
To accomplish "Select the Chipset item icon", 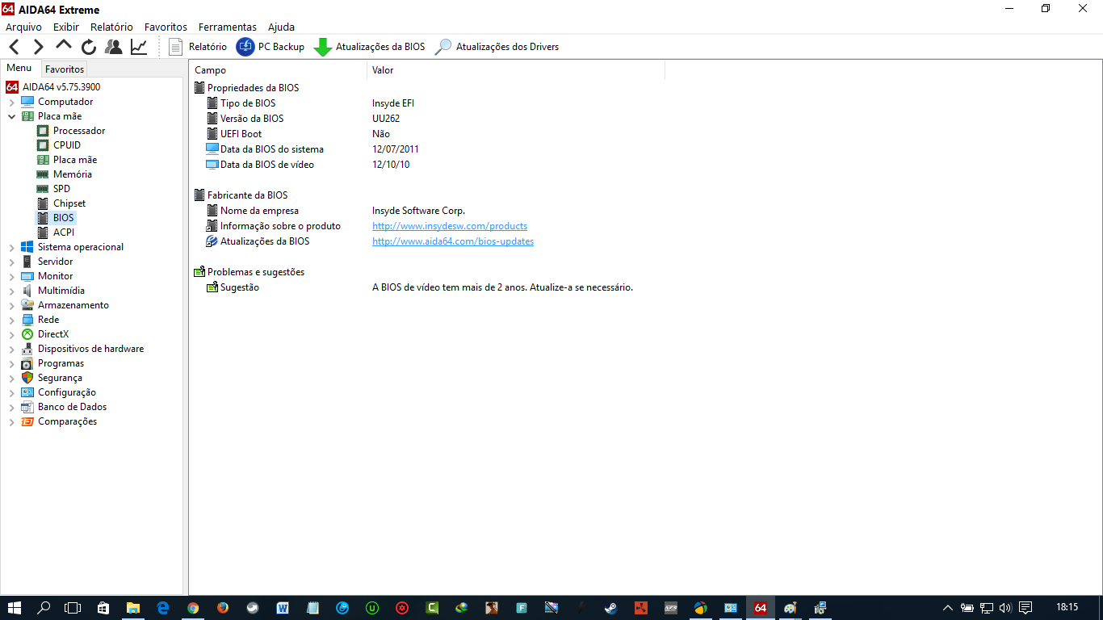I will point(43,203).
